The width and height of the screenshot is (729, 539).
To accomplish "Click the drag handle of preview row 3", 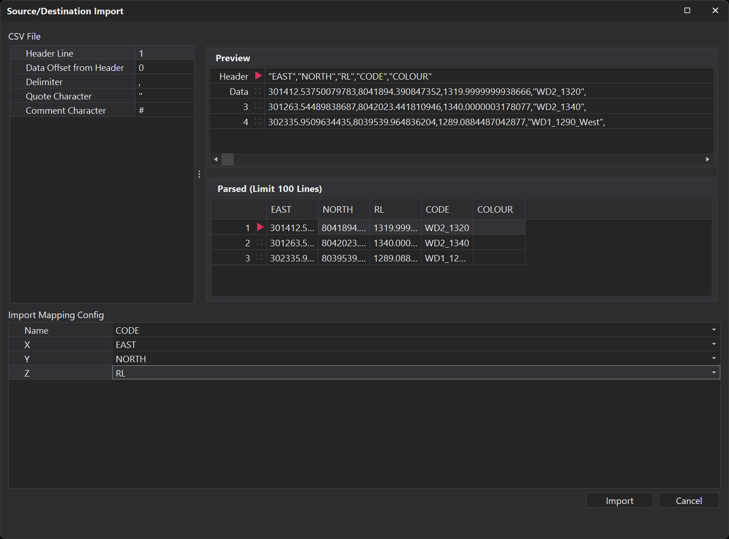I will [x=258, y=106].
